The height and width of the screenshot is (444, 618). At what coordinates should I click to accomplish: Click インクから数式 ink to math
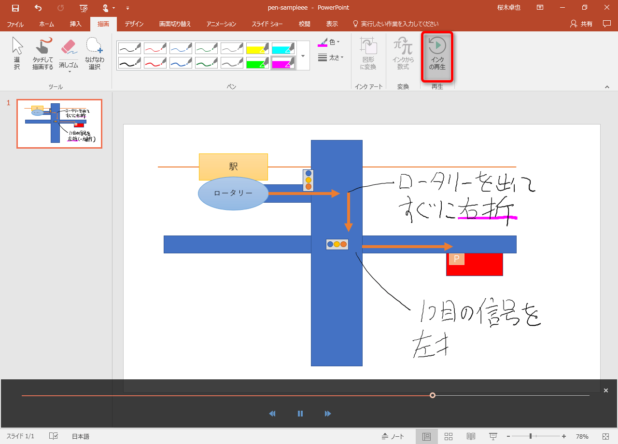click(x=403, y=54)
